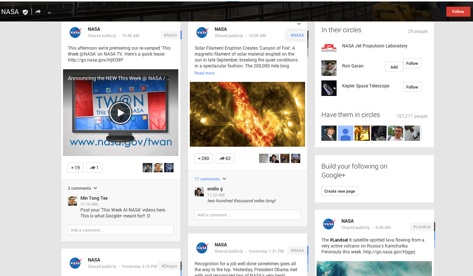Screen dimensions: 473x276
Task: Add Ron Garan to circles
Action: coord(394,67)
